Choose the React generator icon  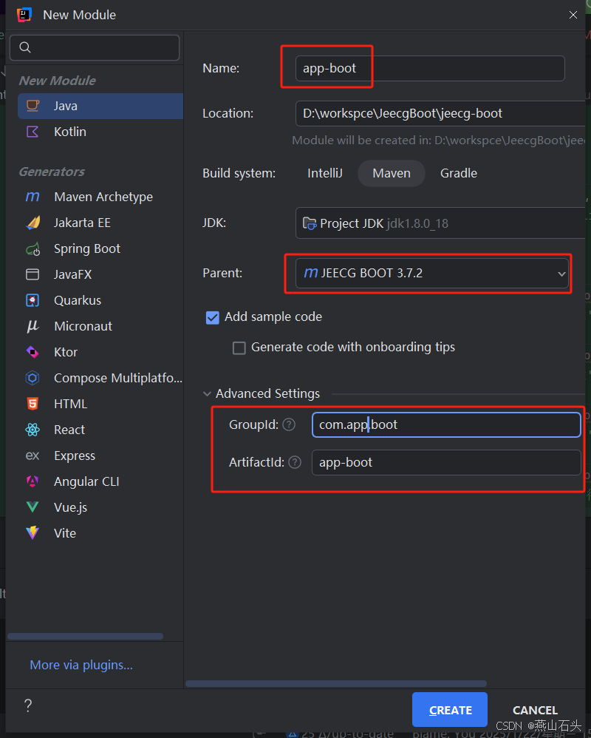pyautogui.click(x=33, y=430)
